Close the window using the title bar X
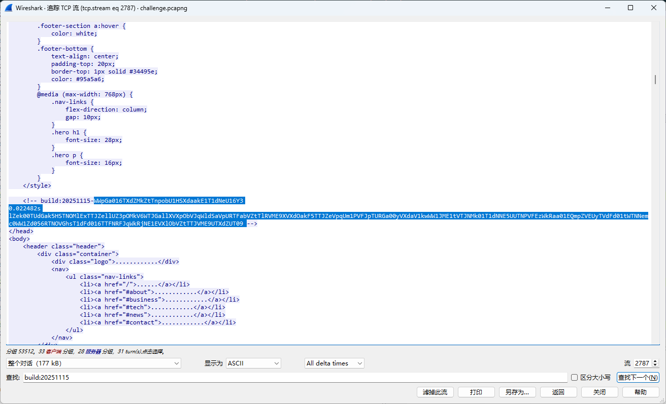 [654, 8]
